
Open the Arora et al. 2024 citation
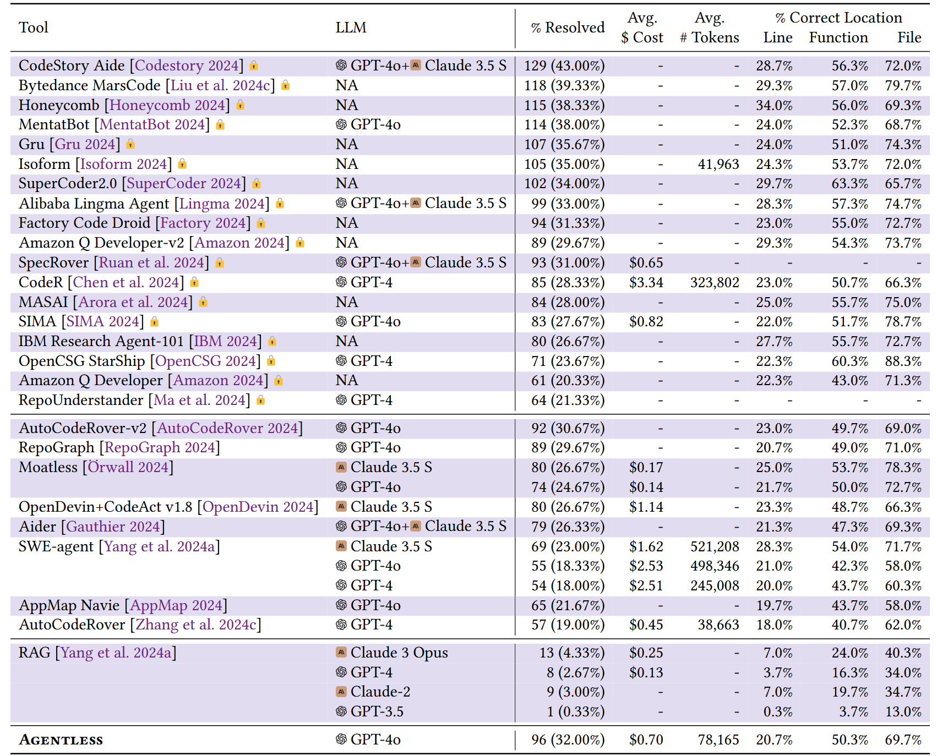click(134, 302)
